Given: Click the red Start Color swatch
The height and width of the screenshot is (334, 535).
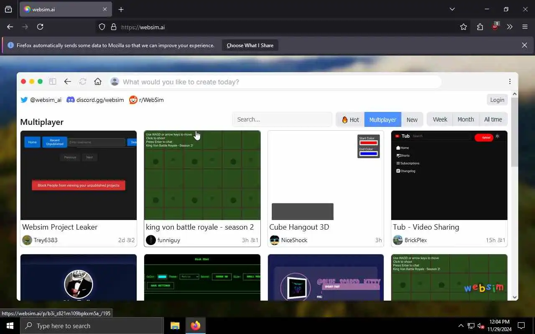Looking at the screenshot, I should tap(369, 143).
